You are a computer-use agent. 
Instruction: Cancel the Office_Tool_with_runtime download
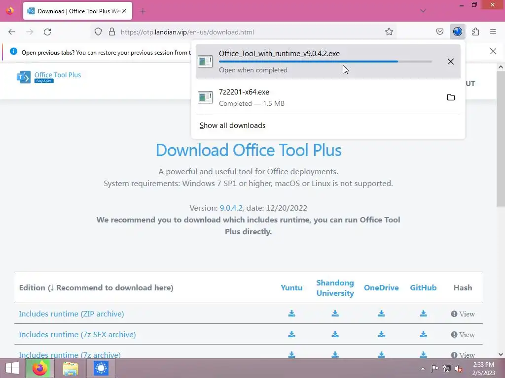(x=451, y=62)
